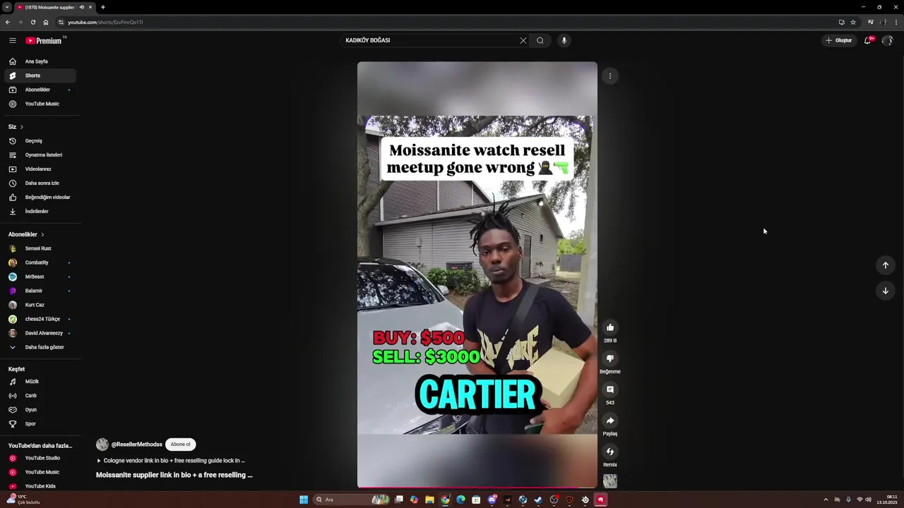This screenshot has height=508, width=904.
Task: Select Shorts in the sidebar
Action: (x=40, y=75)
